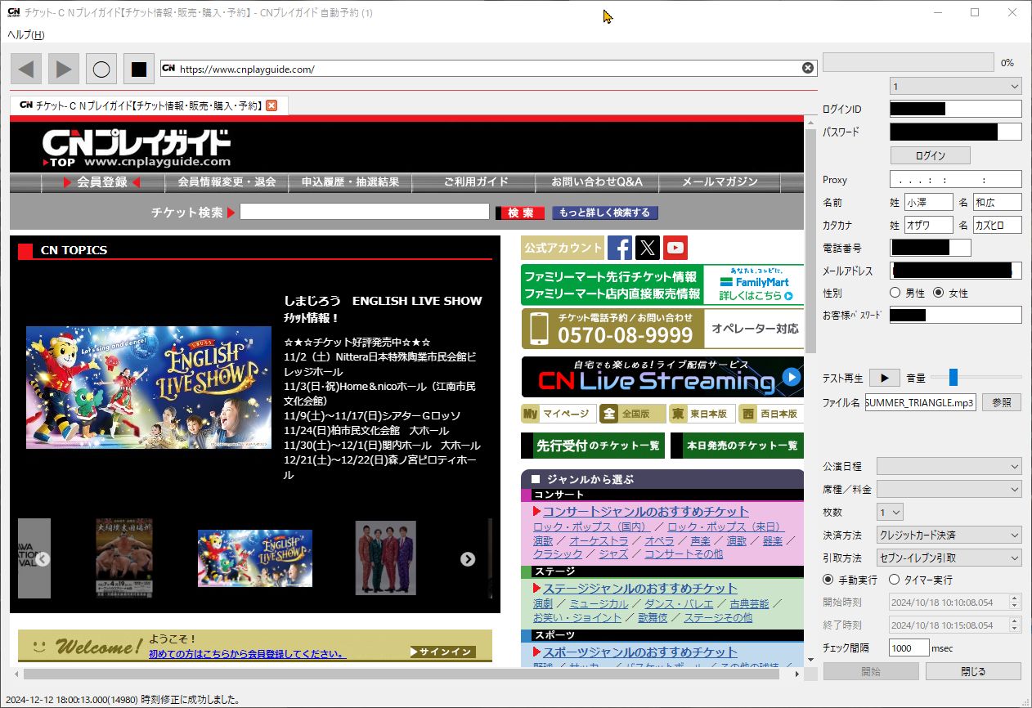Click the browser forward arrow button
This screenshot has height=708, width=1032.
64,69
